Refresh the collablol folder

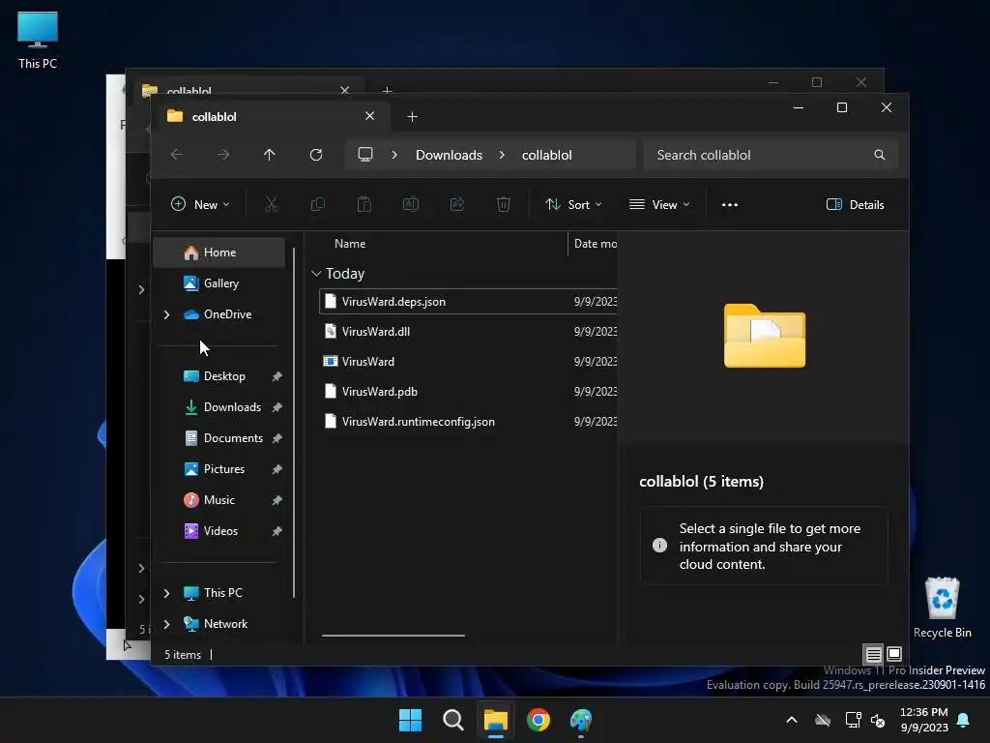tap(316, 155)
